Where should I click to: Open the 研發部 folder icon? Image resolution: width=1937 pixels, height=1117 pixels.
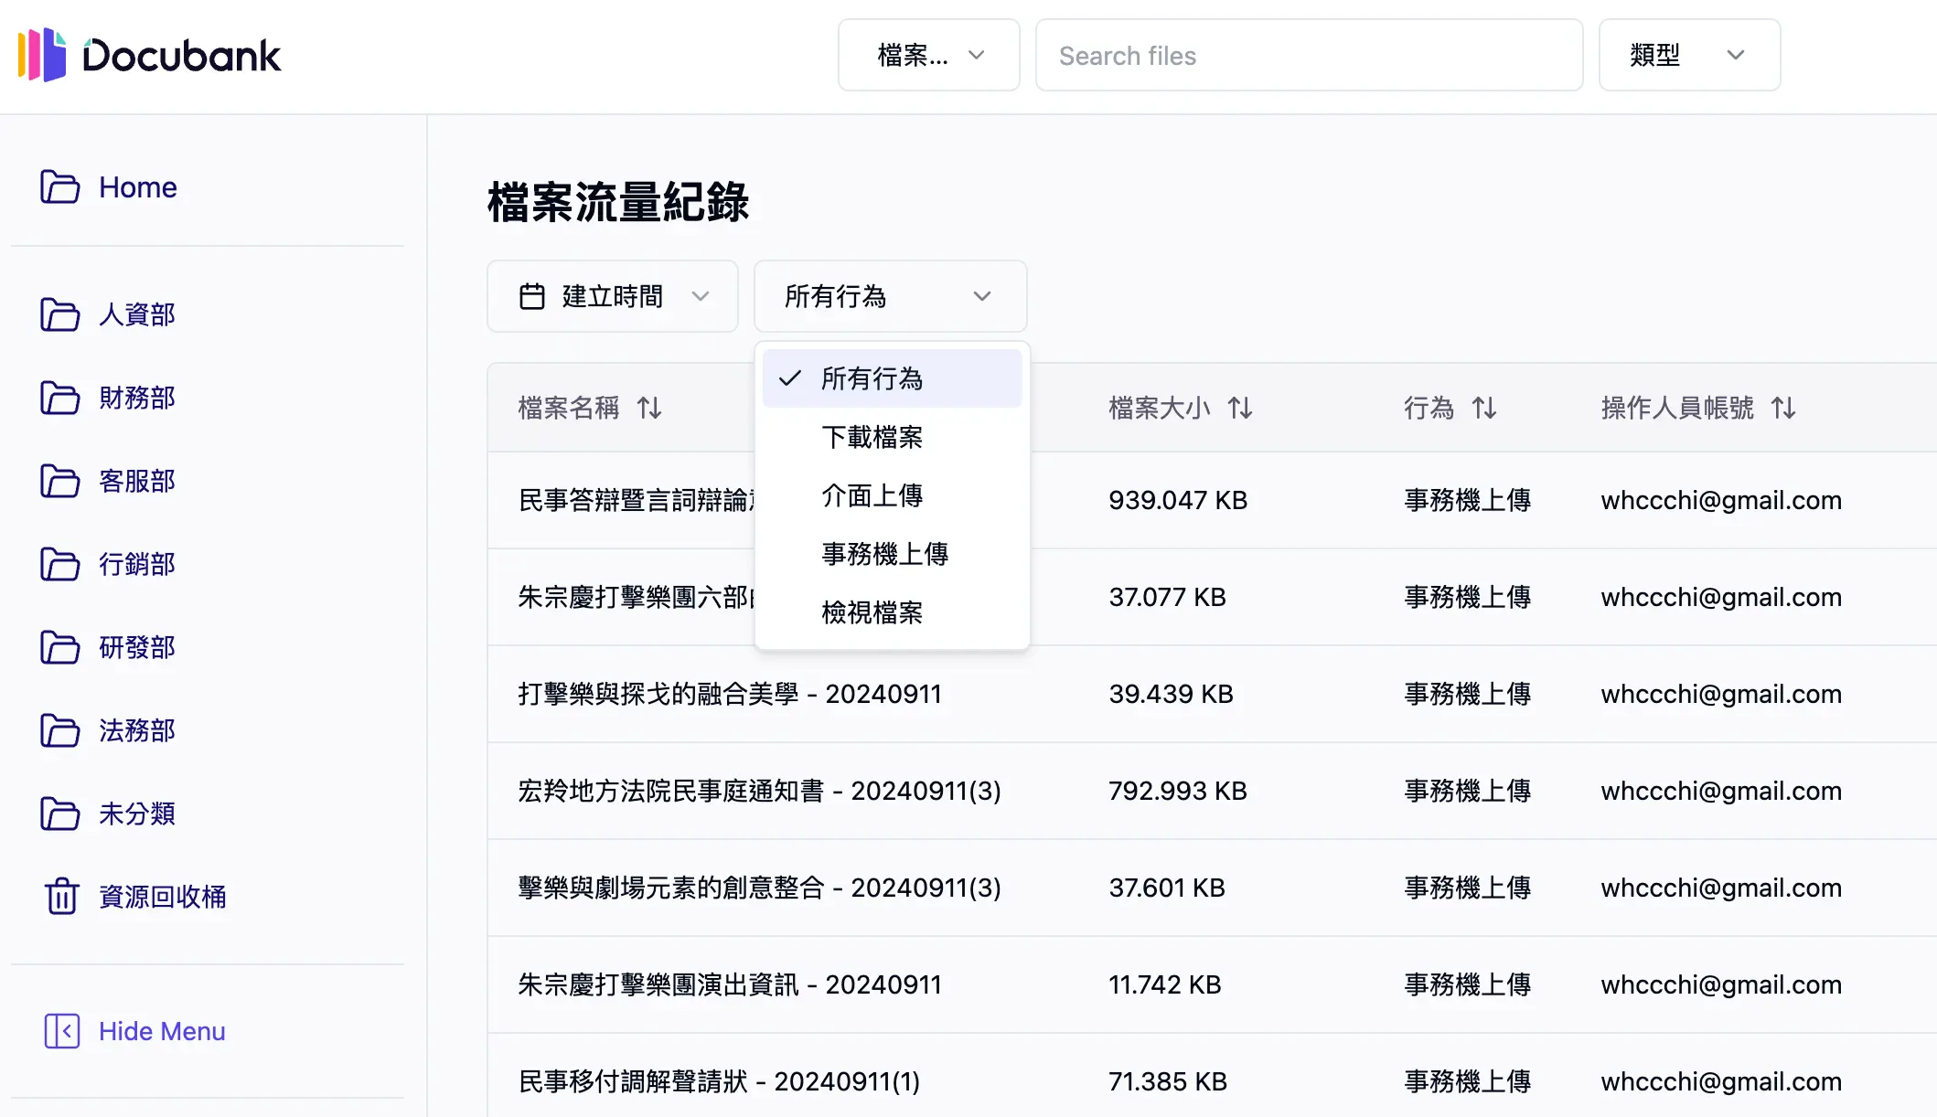coord(60,648)
